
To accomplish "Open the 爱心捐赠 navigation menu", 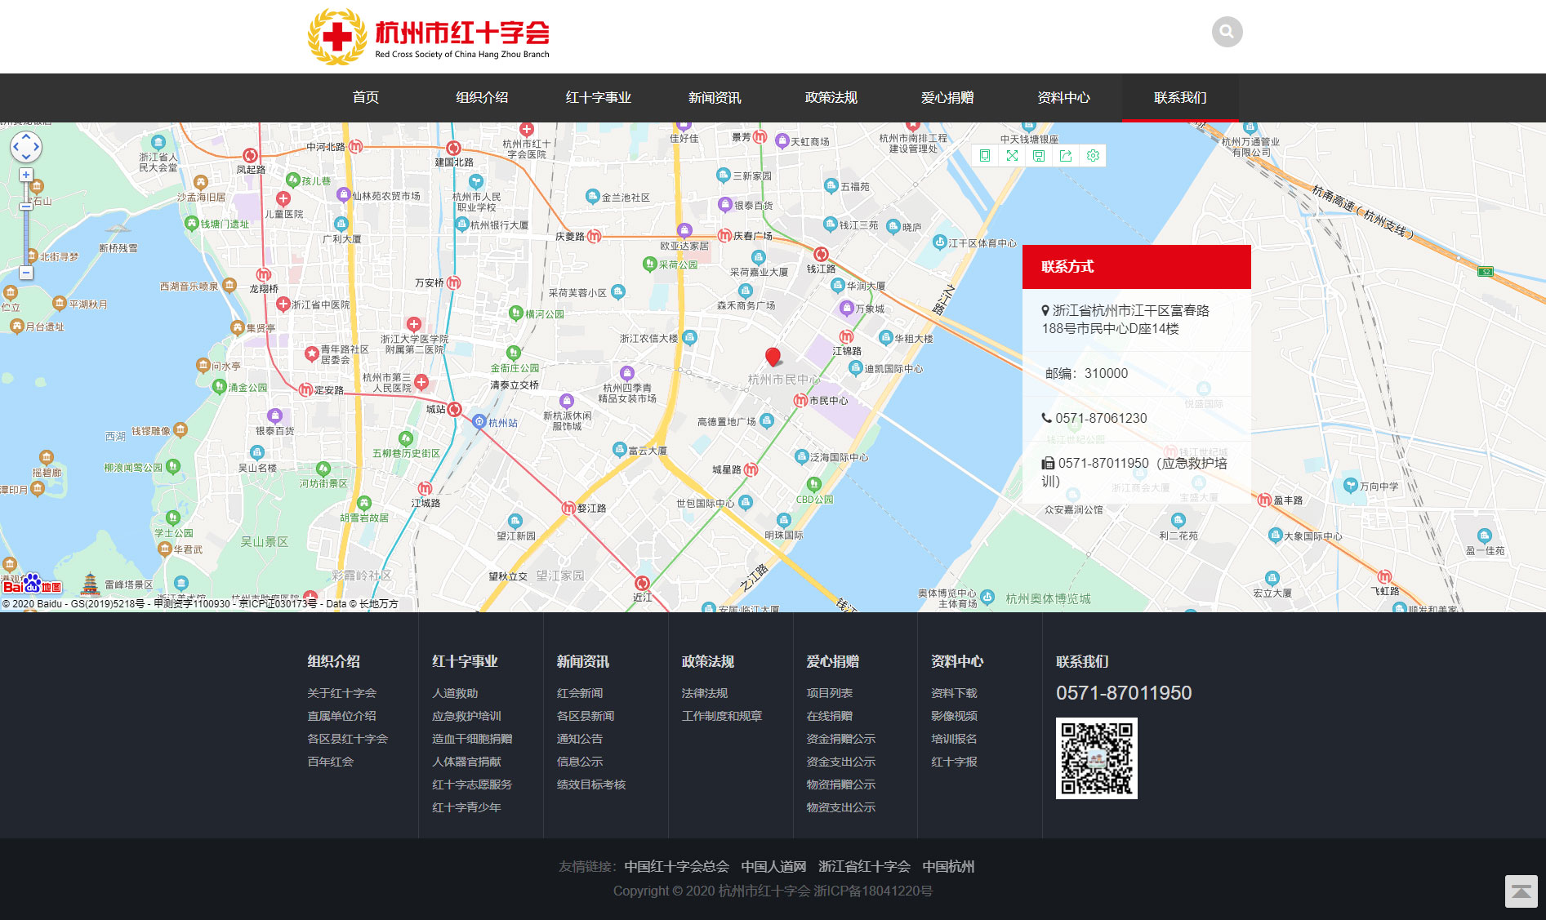I will pos(947,98).
